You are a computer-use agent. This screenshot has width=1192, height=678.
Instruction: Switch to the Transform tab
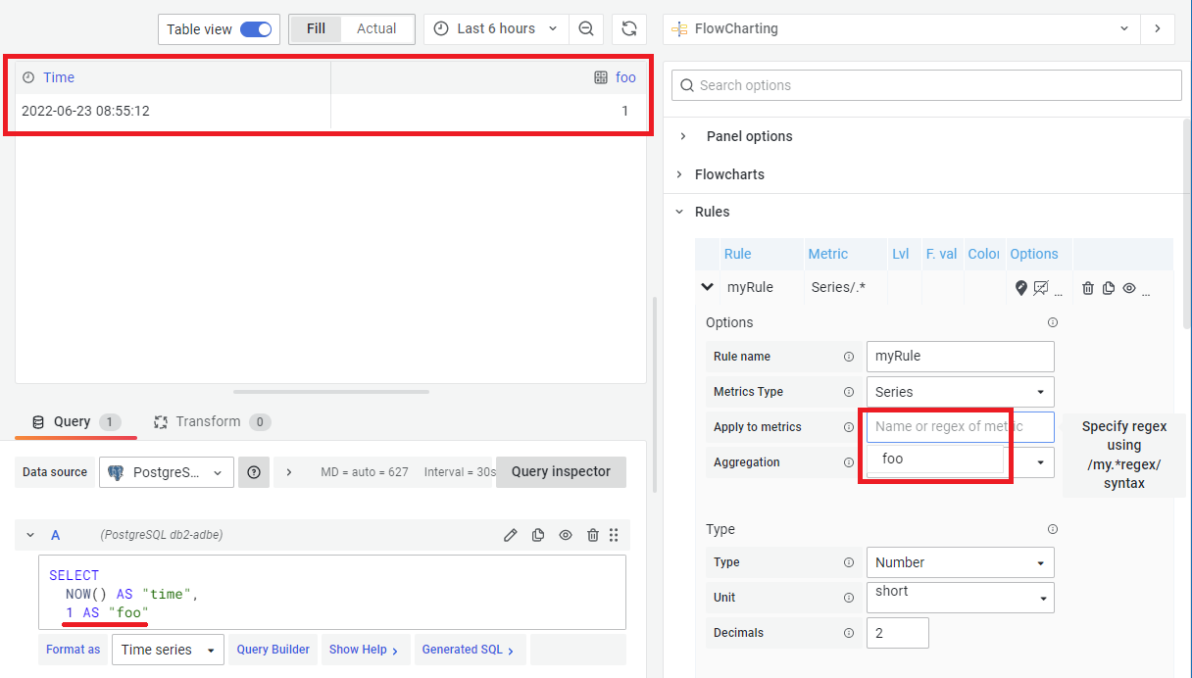[212, 421]
